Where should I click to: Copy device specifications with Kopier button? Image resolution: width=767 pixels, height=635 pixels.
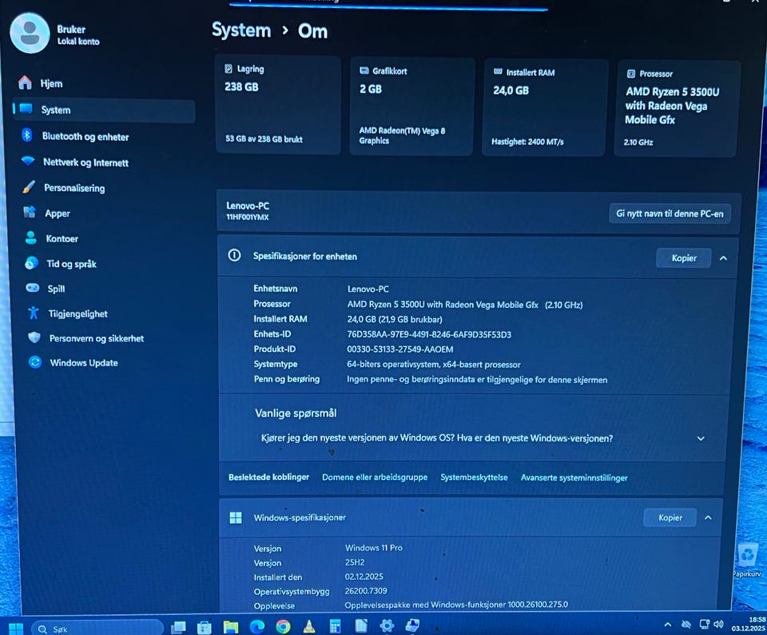(683, 258)
